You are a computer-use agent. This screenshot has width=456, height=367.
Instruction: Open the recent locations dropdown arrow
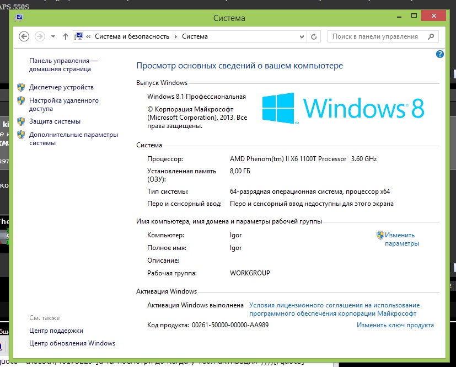(x=53, y=36)
